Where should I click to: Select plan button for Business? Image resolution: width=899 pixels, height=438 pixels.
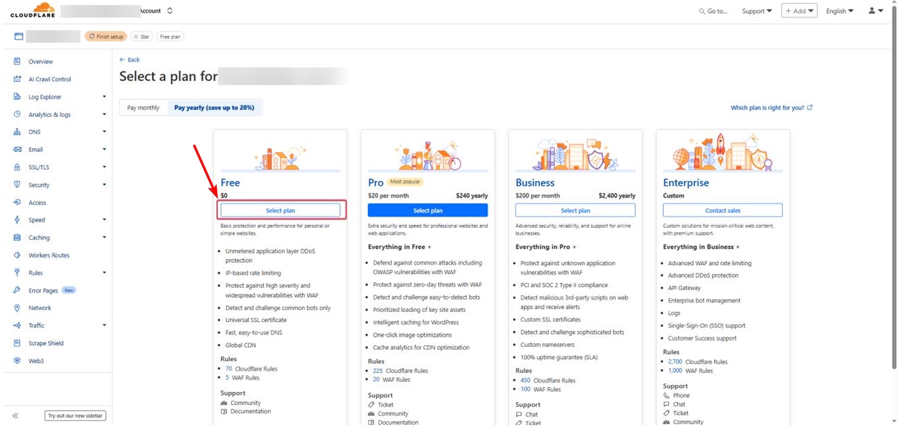pos(575,210)
